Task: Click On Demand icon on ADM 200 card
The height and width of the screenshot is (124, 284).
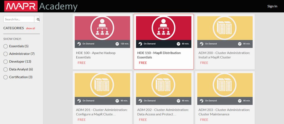Action: [201, 44]
